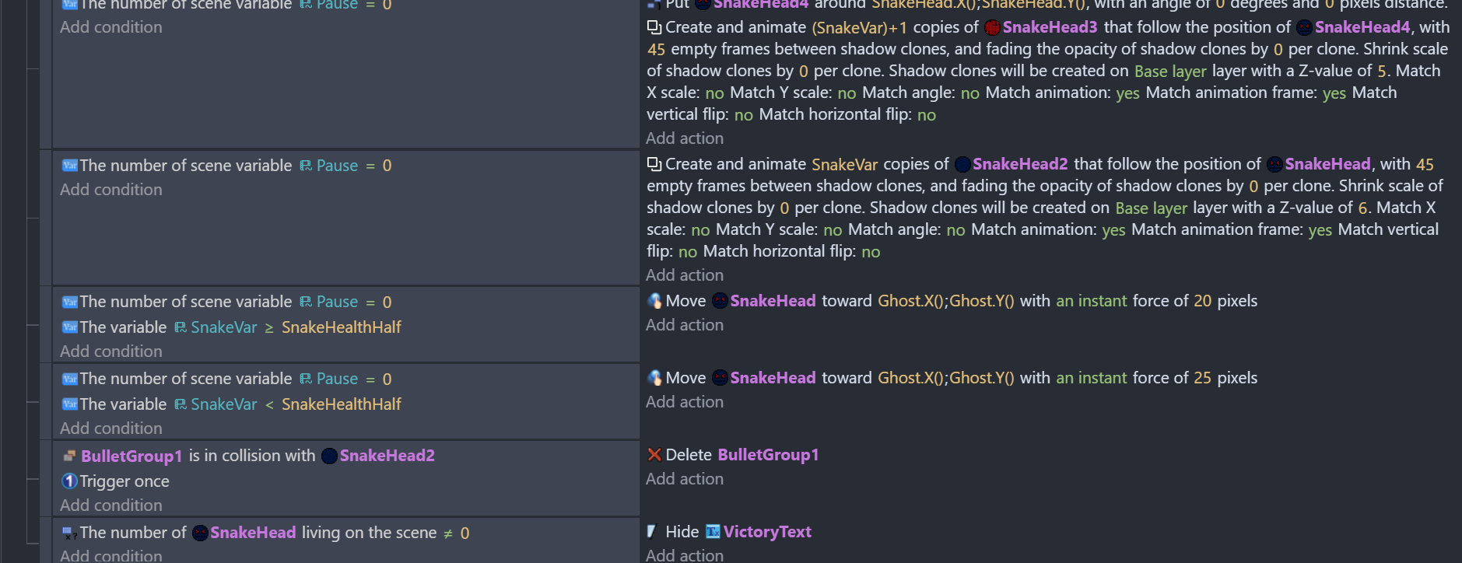Add condition under Trigger once

click(111, 505)
